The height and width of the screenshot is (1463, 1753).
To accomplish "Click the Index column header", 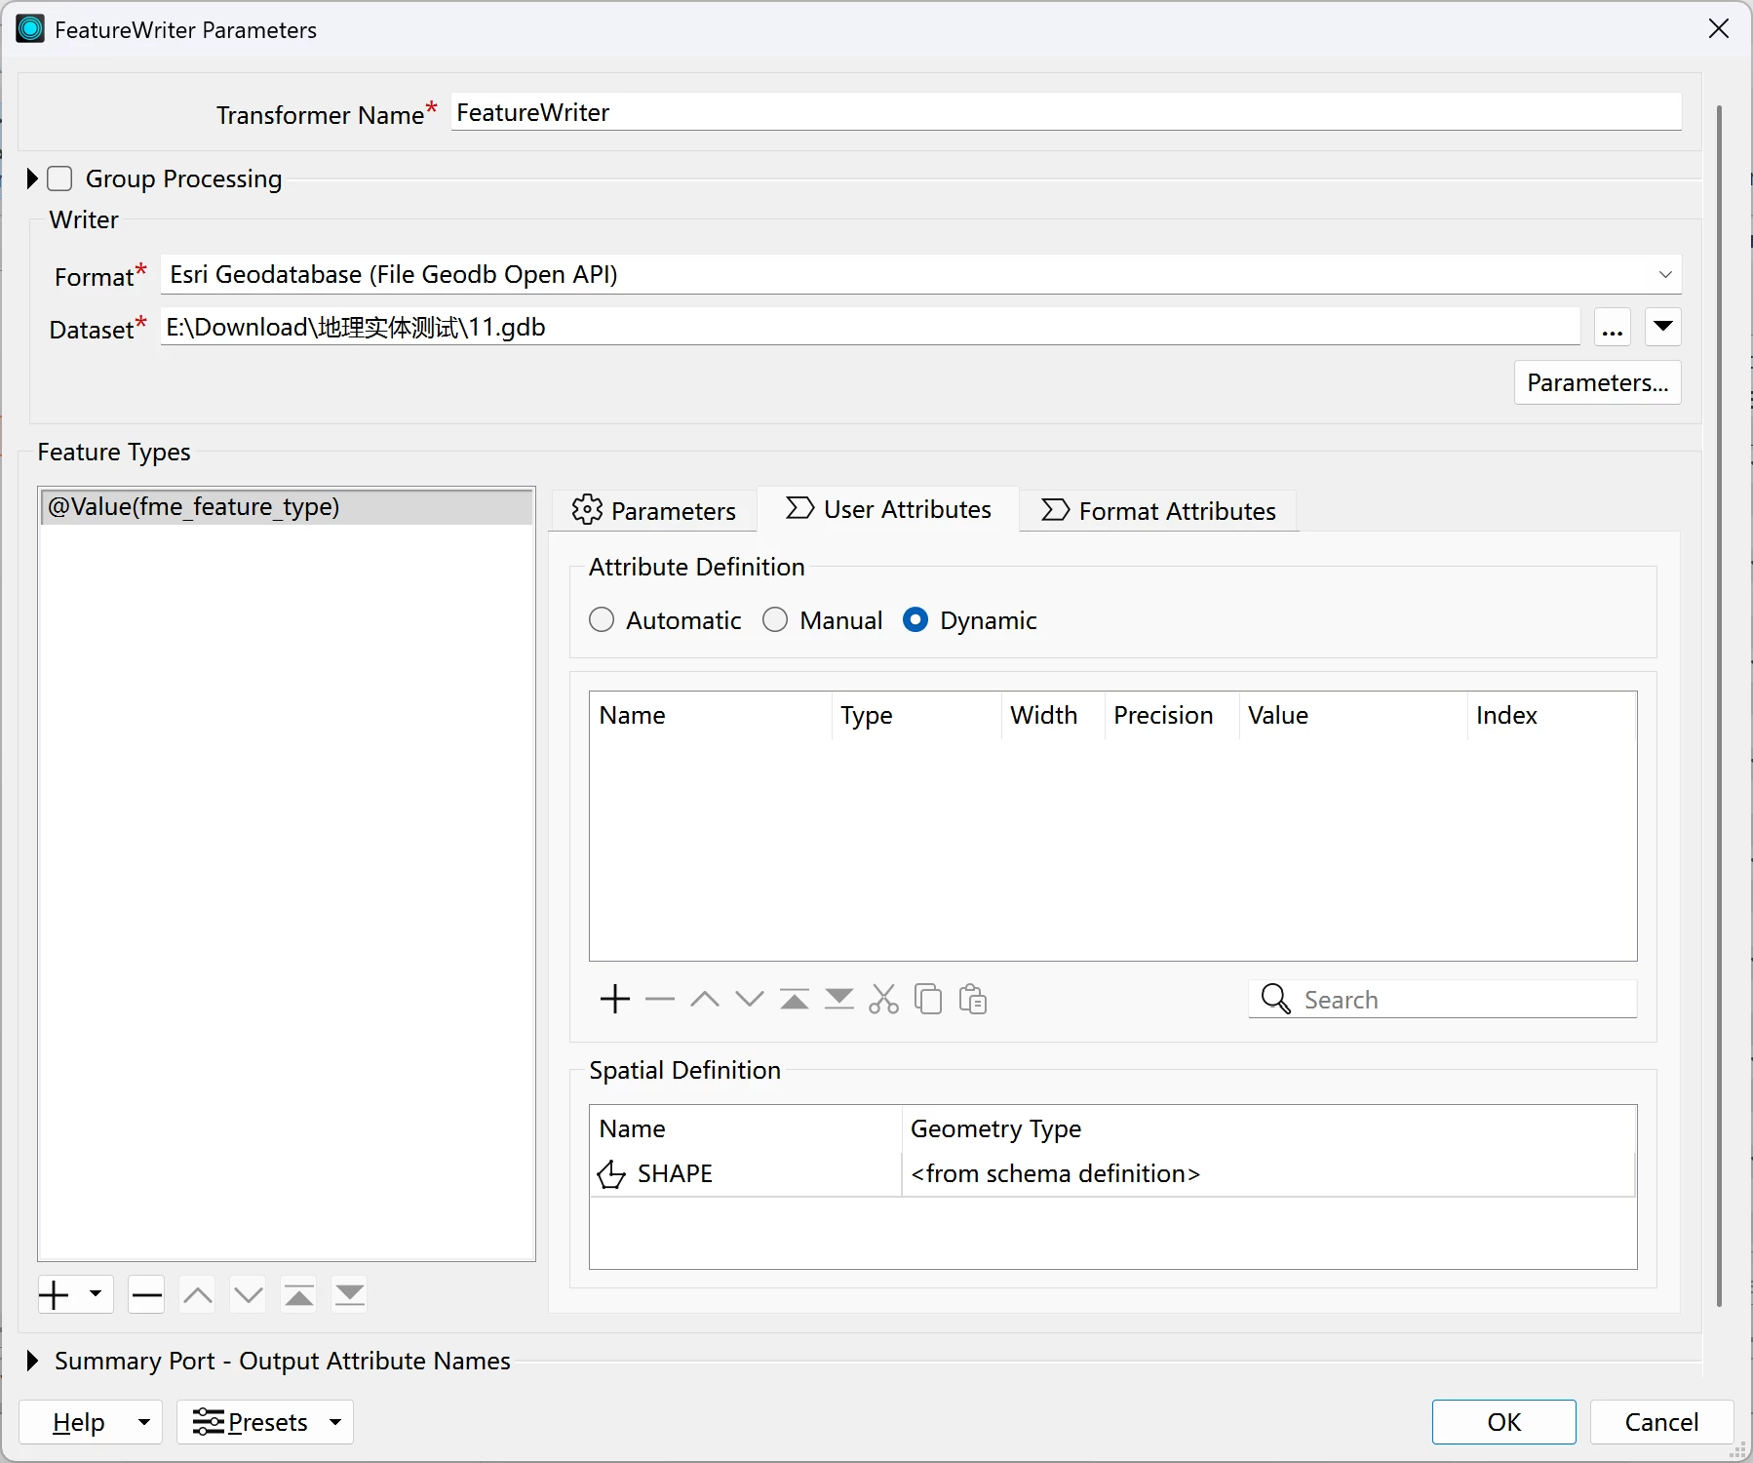I will pos(1552,716).
